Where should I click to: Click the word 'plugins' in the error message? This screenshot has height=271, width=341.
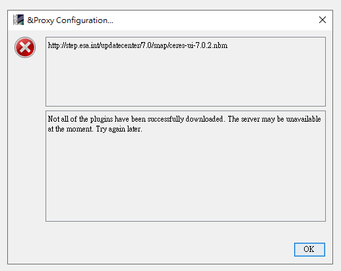click(x=102, y=119)
